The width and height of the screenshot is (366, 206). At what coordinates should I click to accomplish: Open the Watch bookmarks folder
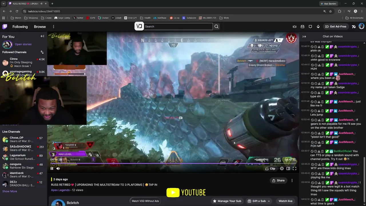[x=16, y=18]
